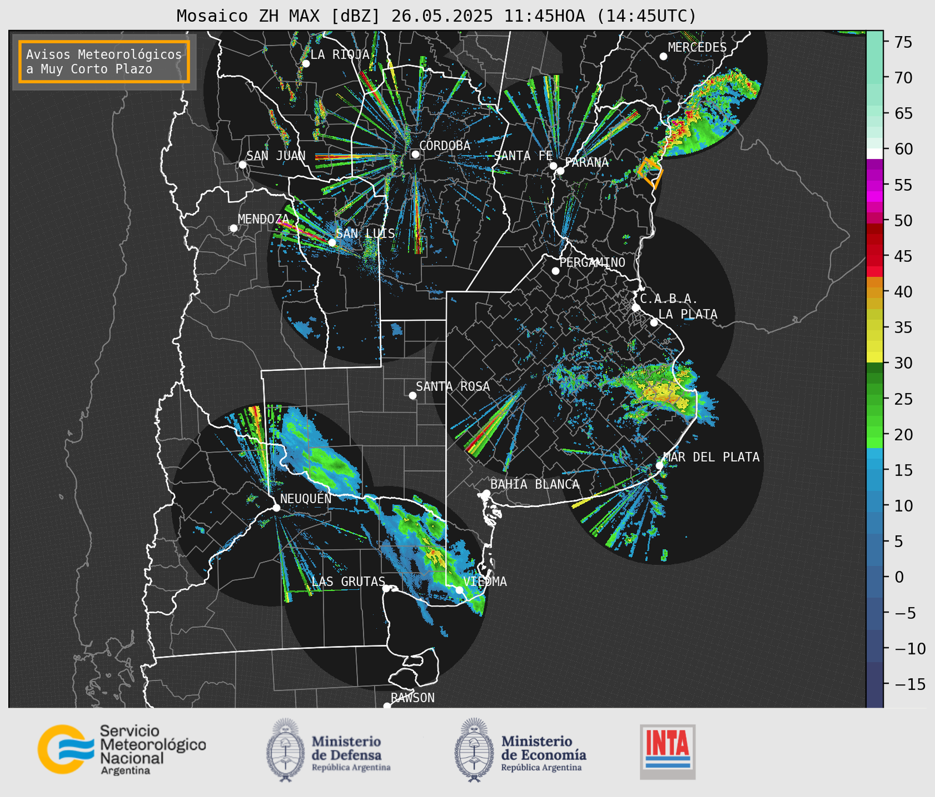Click the white 60 dBZ color band
Viewport: 935px width, 797px height.
tap(875, 153)
